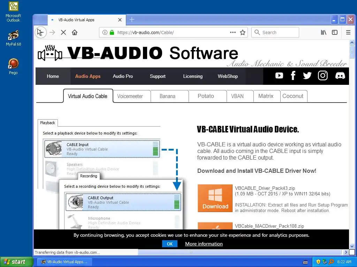Open the Library bookshelf icon

[x=324, y=32]
